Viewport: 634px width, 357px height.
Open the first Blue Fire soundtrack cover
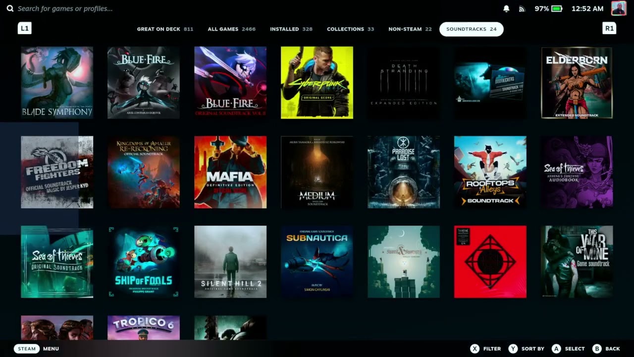pos(144,83)
